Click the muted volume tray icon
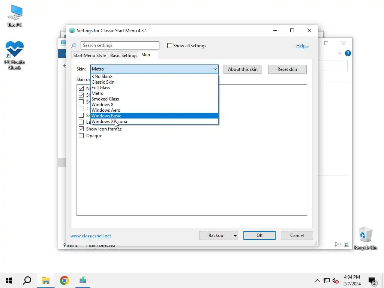Image resolution: width=384 pixels, height=288 pixels. [336, 280]
